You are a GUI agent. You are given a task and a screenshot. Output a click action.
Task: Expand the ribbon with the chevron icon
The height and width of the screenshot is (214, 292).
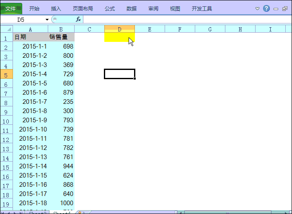click(x=257, y=8)
